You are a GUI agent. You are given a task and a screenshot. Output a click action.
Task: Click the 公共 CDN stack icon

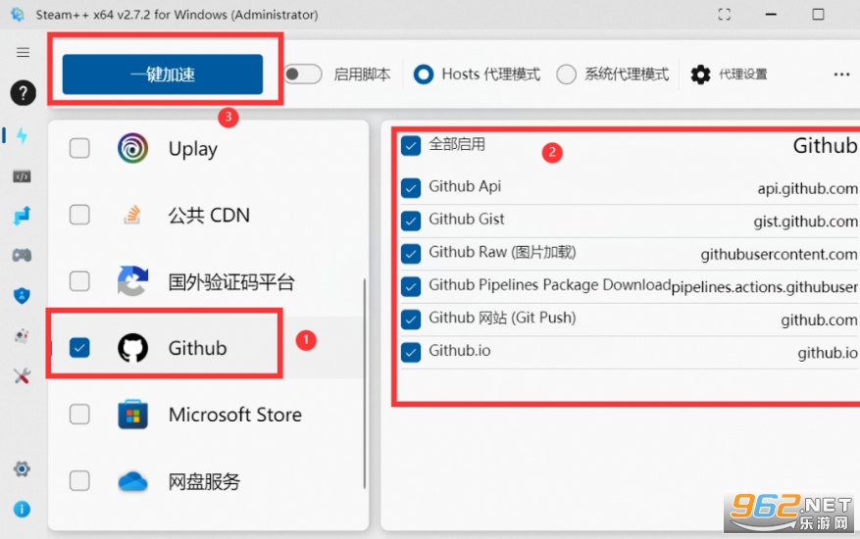tap(132, 215)
